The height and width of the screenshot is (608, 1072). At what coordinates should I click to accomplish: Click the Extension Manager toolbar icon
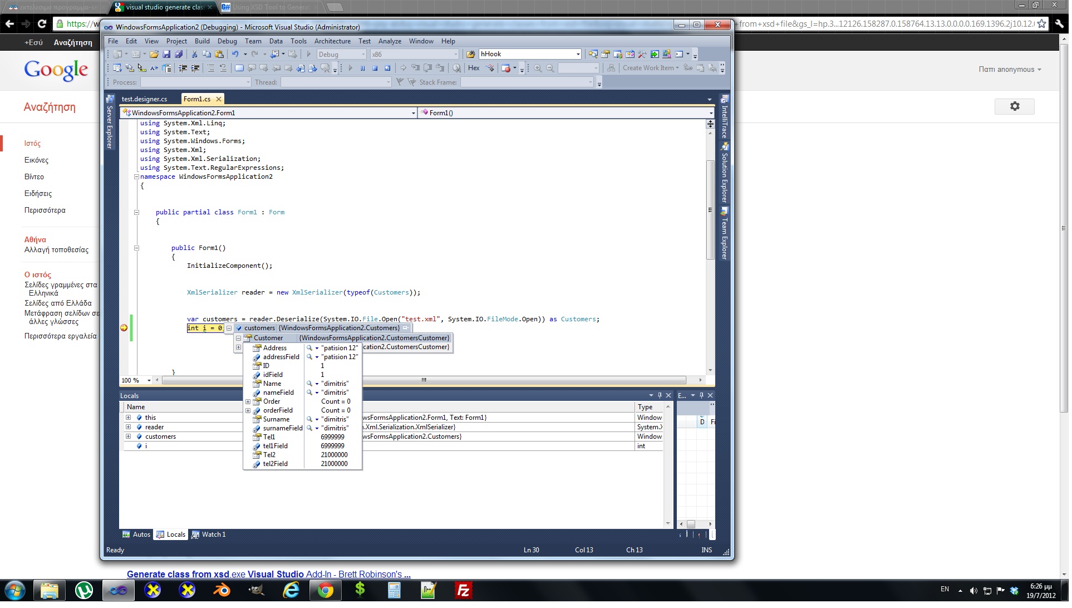pos(667,54)
